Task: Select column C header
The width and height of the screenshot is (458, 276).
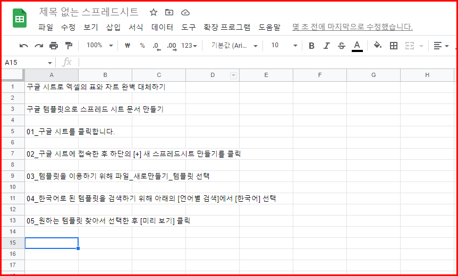Action: coord(159,75)
